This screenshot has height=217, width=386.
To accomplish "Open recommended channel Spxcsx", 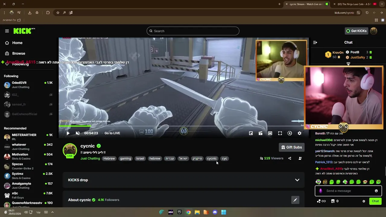I will [28, 166].
